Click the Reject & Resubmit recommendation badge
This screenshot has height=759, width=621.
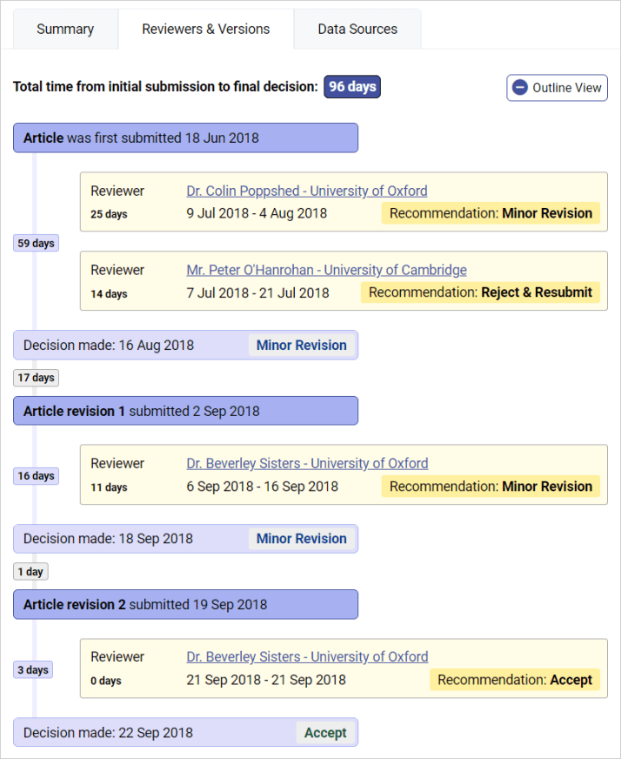pyautogui.click(x=480, y=292)
